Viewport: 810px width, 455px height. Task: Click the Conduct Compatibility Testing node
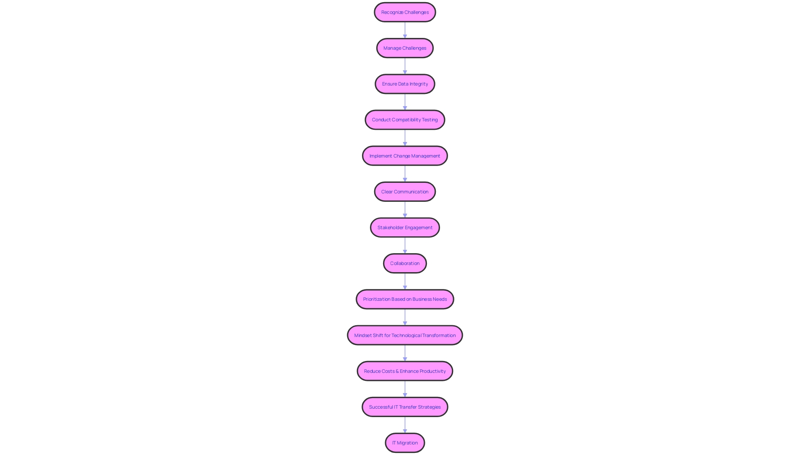[405, 120]
